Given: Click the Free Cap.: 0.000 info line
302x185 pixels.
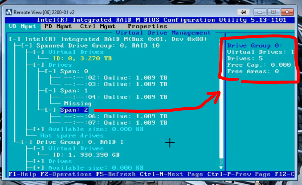Looking at the screenshot, I should point(259,65).
